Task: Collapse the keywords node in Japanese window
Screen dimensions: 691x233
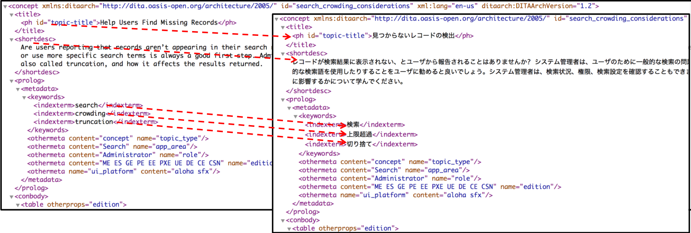Action: 295,116
